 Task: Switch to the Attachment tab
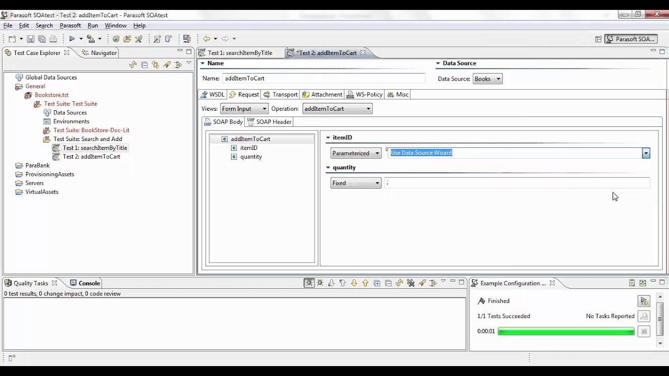(322, 95)
